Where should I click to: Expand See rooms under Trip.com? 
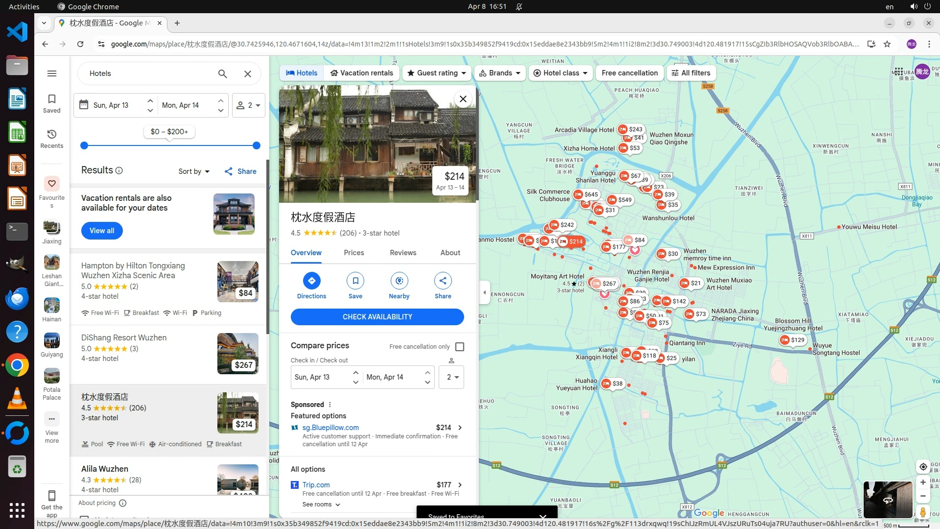tap(321, 505)
